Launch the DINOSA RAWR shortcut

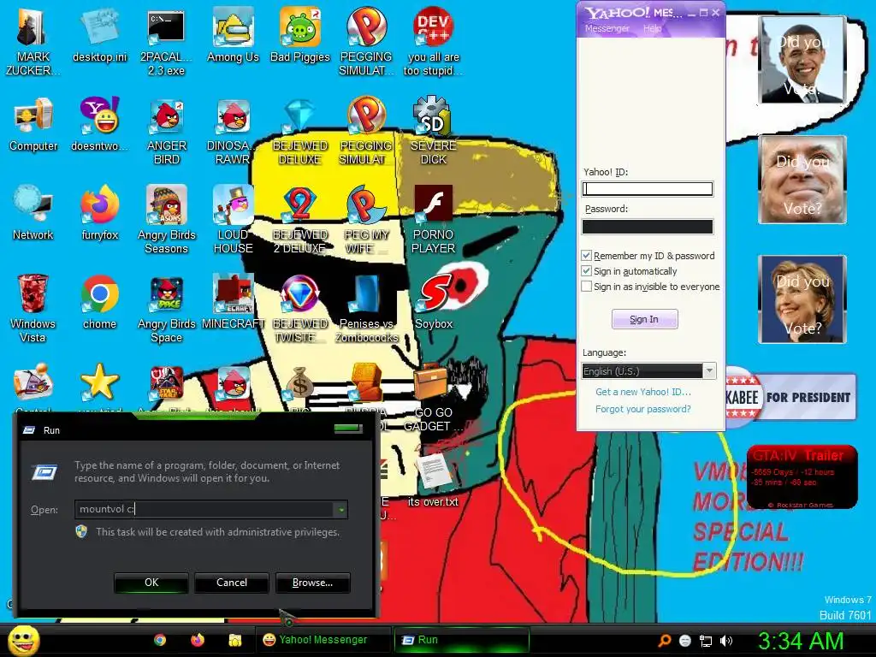point(233,131)
